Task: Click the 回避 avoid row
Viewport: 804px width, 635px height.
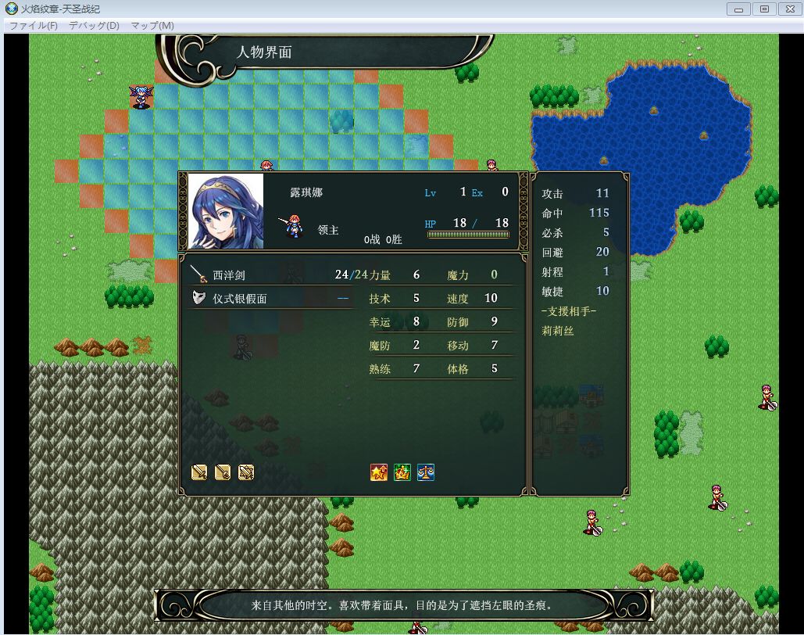Action: pyautogui.click(x=575, y=252)
